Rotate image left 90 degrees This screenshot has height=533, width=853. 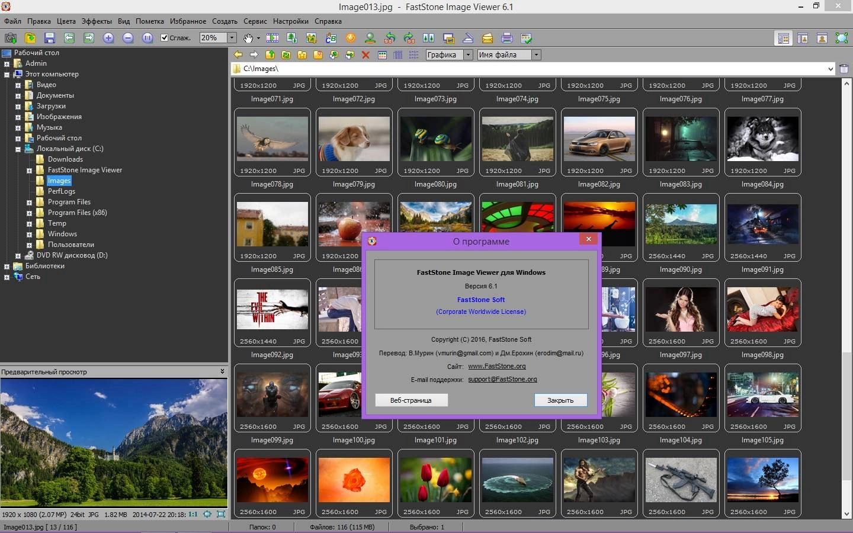tap(390, 38)
